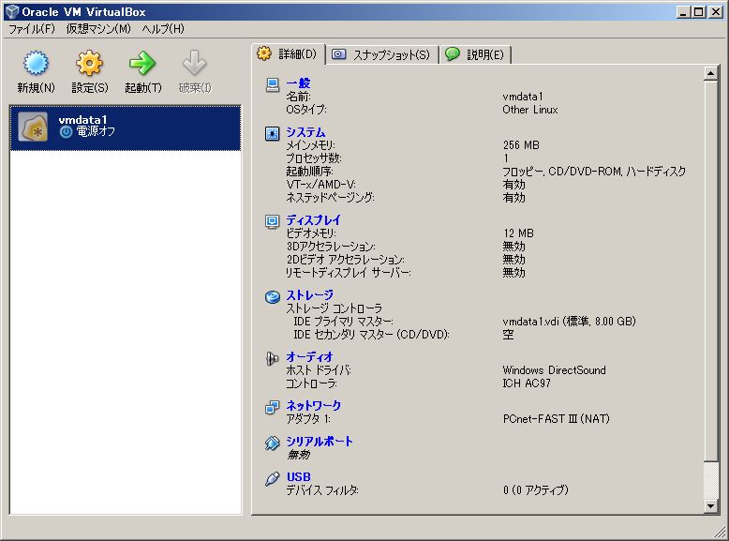
Task: Select vmdata1 virtual machine icon in list
Action: pos(33,127)
